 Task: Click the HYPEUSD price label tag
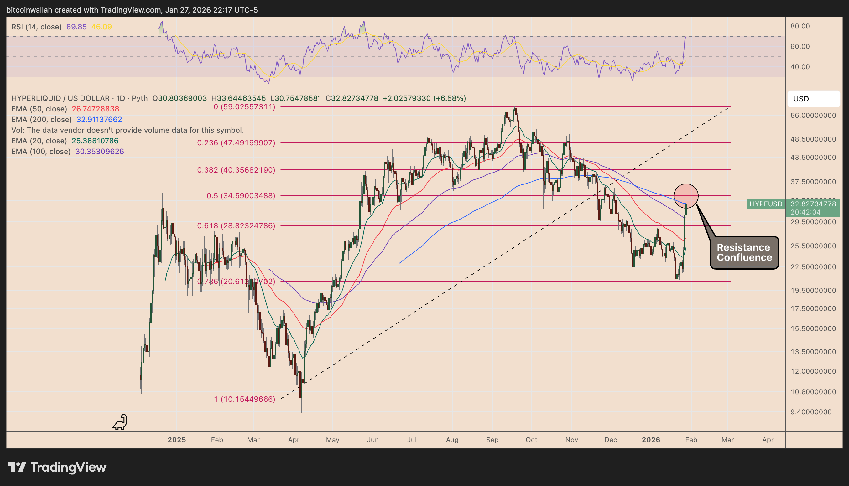pyautogui.click(x=766, y=204)
